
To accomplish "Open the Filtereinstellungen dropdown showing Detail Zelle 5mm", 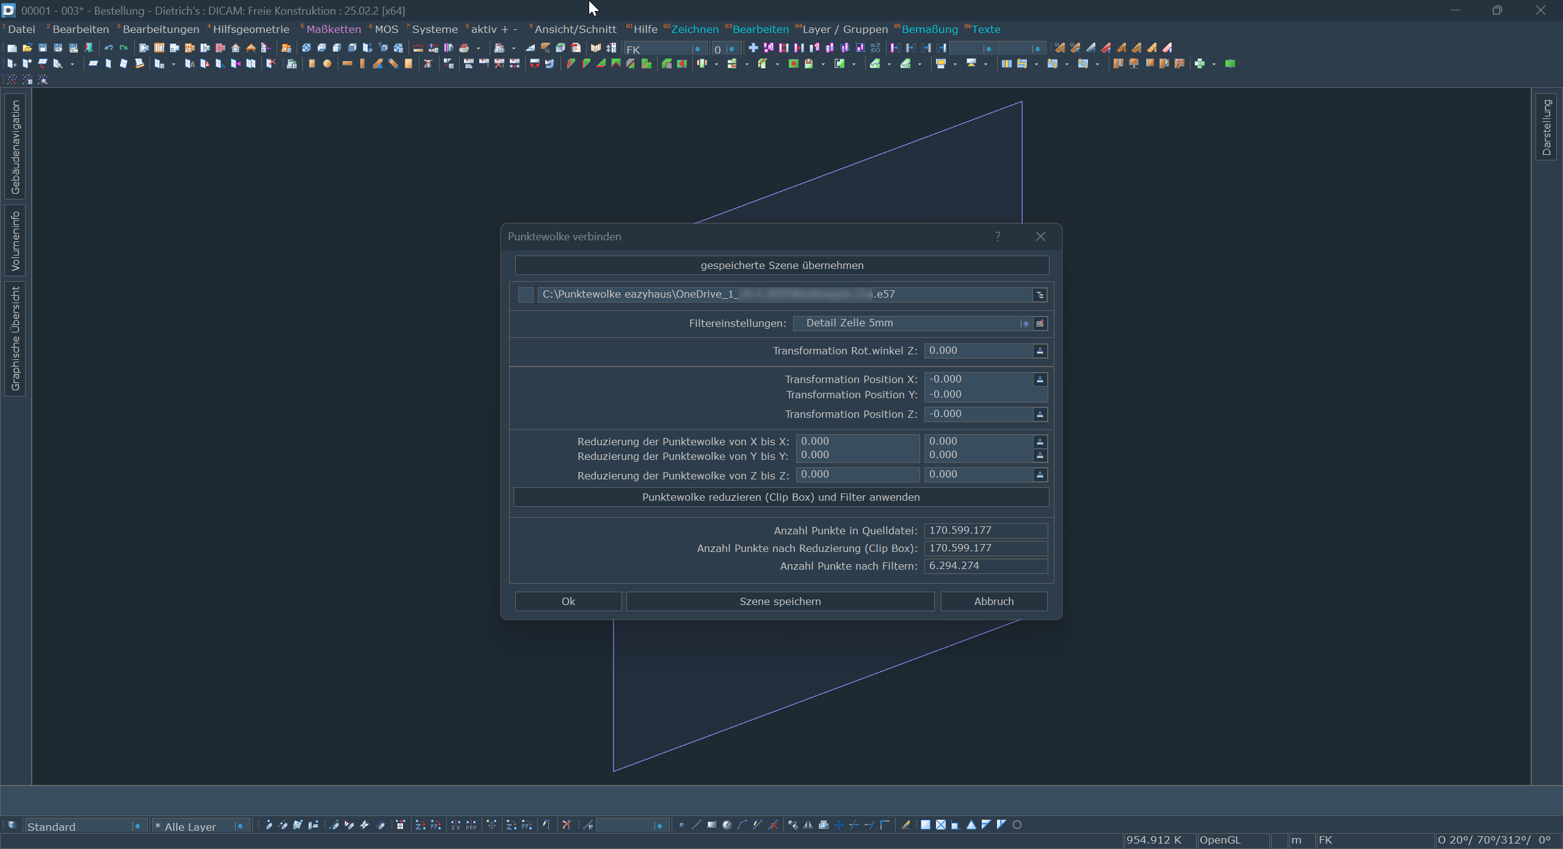I will 1024,324.
